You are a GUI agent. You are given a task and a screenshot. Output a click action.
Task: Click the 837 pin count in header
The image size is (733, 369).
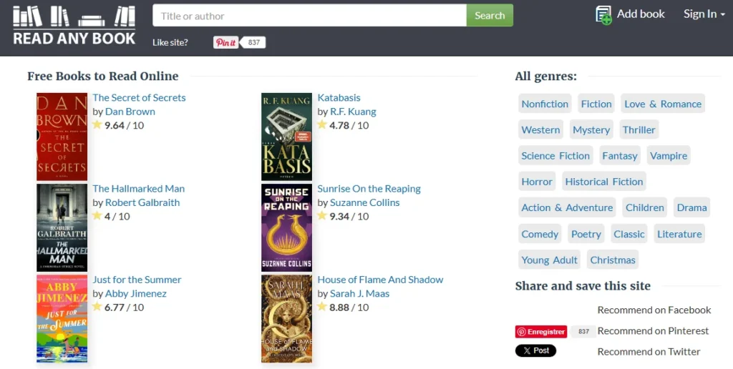pos(253,42)
